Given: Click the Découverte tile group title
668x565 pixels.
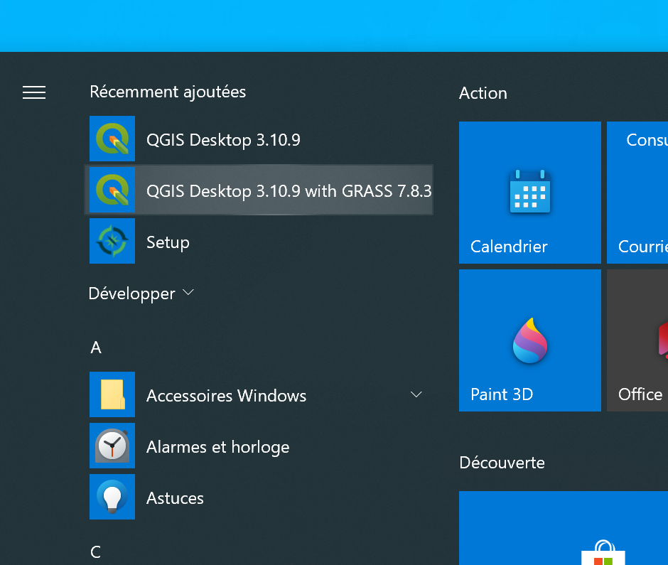Looking at the screenshot, I should [502, 463].
